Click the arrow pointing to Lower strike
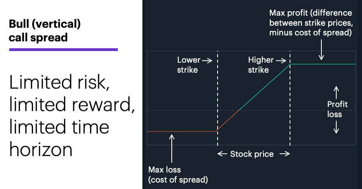This screenshot has width=362, height=189. click(x=207, y=61)
